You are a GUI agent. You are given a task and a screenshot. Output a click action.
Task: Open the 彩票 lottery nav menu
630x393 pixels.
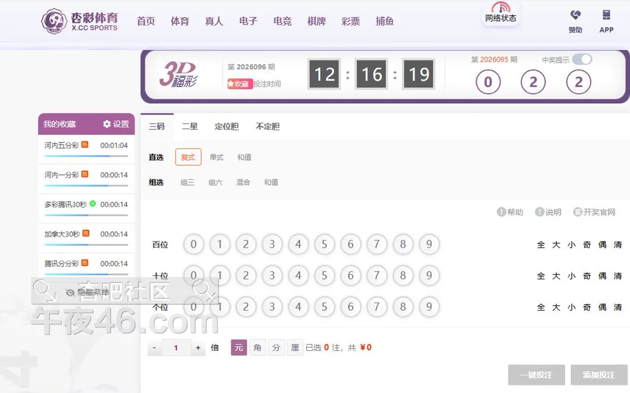pos(351,21)
